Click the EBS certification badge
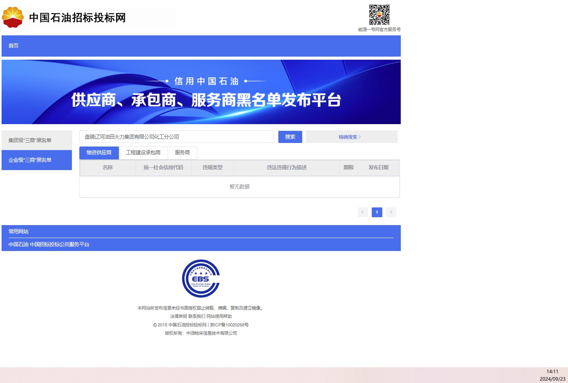568x383 pixels. click(201, 279)
